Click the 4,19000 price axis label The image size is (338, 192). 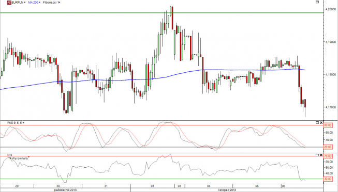[331, 42]
